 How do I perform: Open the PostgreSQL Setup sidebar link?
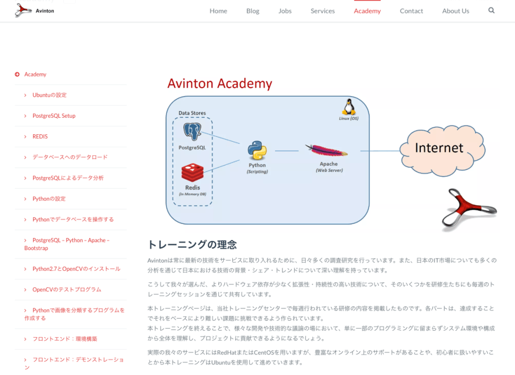click(x=54, y=116)
